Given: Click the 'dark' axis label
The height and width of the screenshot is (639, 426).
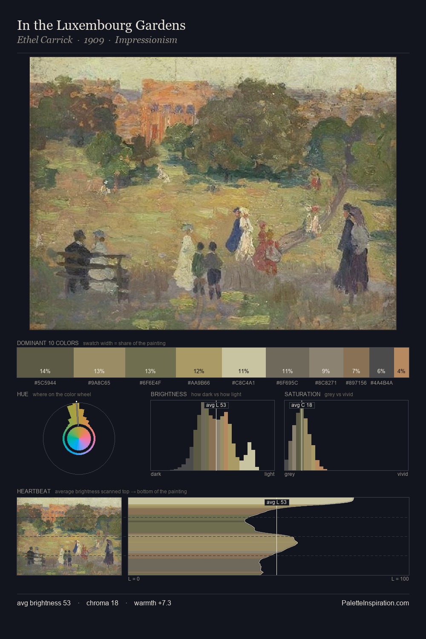Looking at the screenshot, I should 156,474.
